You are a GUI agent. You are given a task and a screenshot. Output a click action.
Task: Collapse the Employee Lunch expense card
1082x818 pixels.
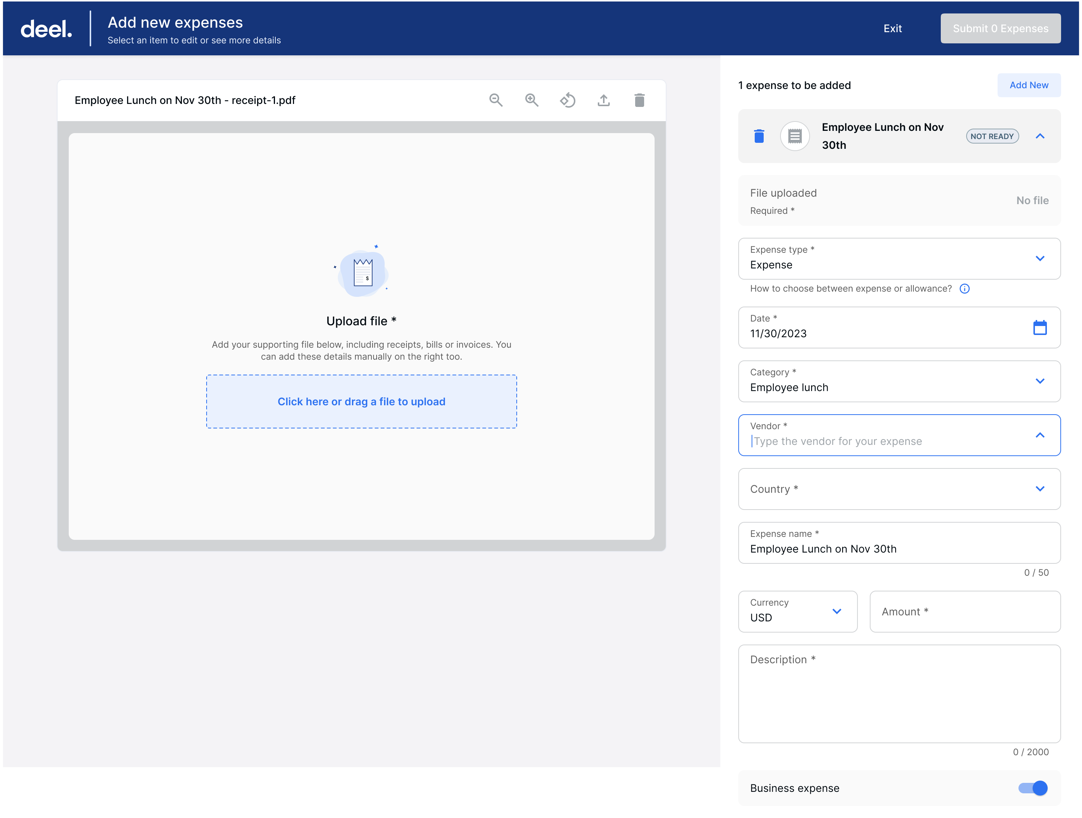coord(1040,136)
